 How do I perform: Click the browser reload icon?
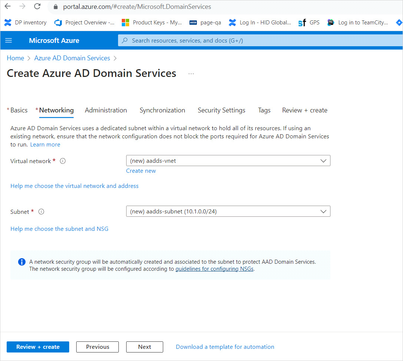tap(37, 6)
